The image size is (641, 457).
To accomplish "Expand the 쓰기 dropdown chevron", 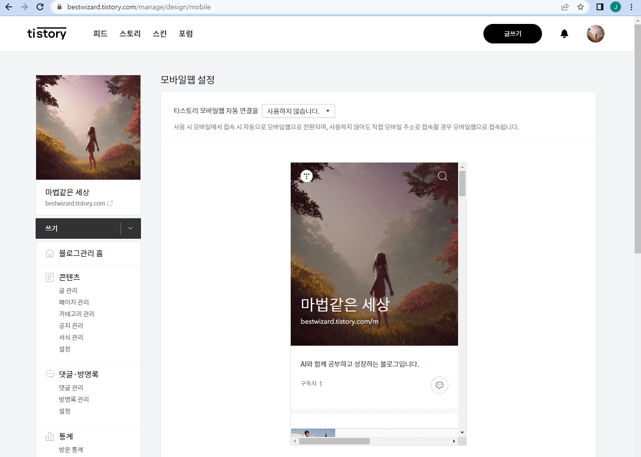I will coord(131,228).
